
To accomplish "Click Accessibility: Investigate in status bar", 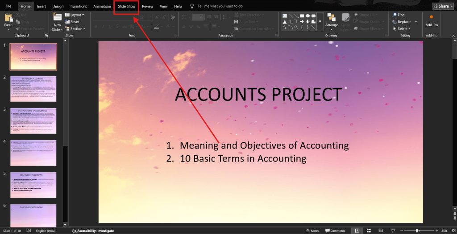I will click(93, 230).
